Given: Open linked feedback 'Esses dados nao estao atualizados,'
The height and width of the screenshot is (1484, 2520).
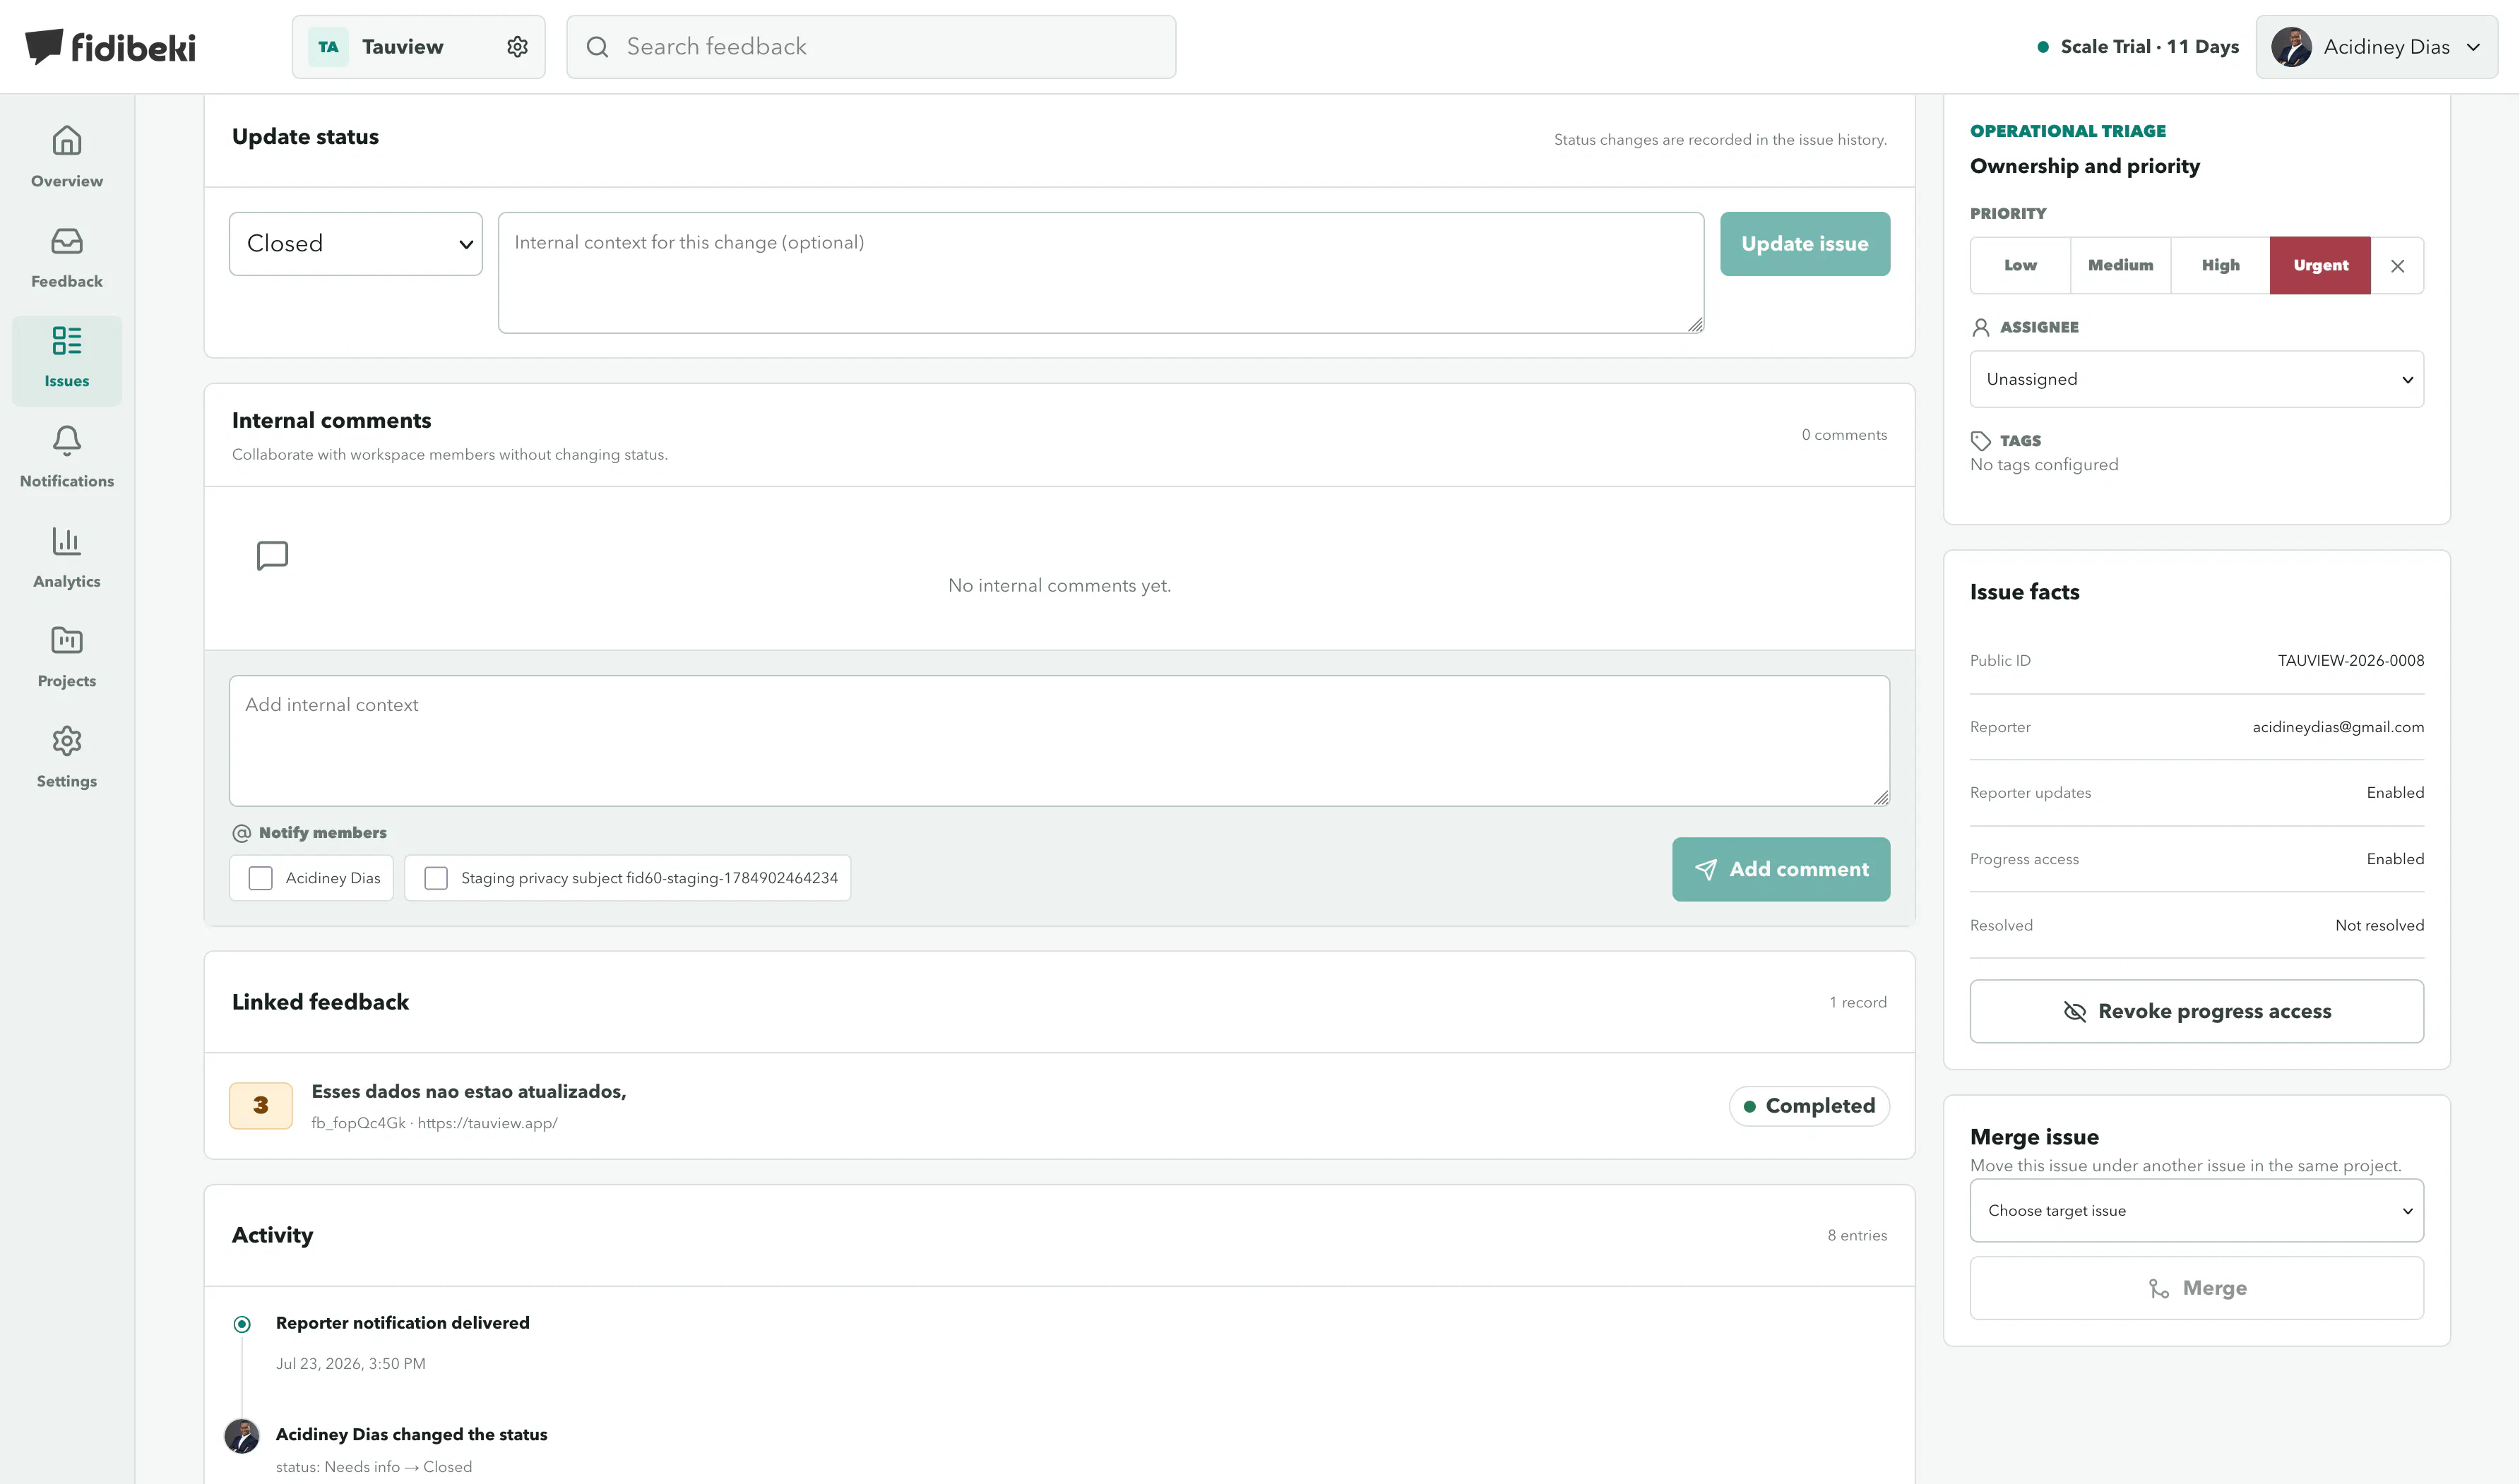Looking at the screenshot, I should click(468, 1092).
